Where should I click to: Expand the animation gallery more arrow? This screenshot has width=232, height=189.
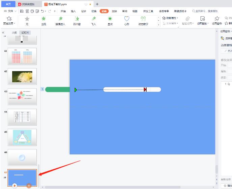[x=159, y=25]
